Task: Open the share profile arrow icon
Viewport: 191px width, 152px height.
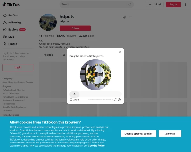Action: tap(124, 17)
